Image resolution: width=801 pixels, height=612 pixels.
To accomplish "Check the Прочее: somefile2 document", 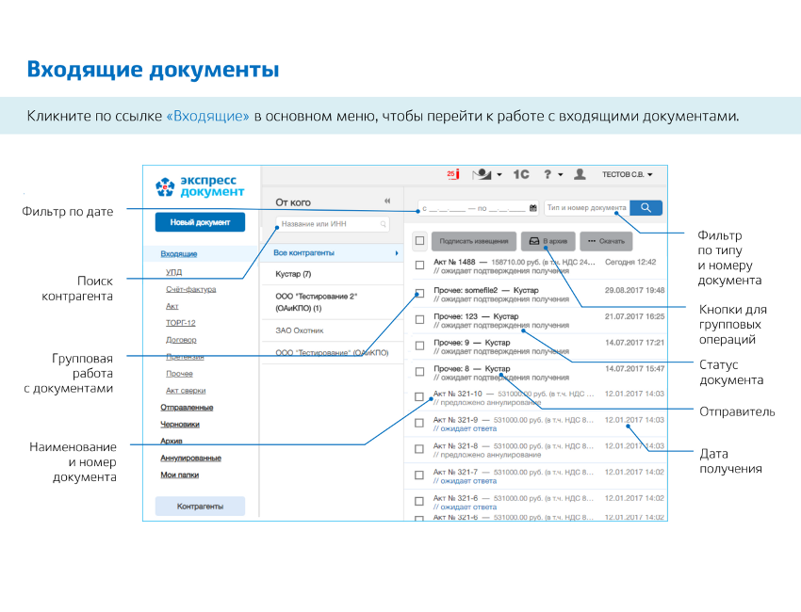I will [420, 294].
